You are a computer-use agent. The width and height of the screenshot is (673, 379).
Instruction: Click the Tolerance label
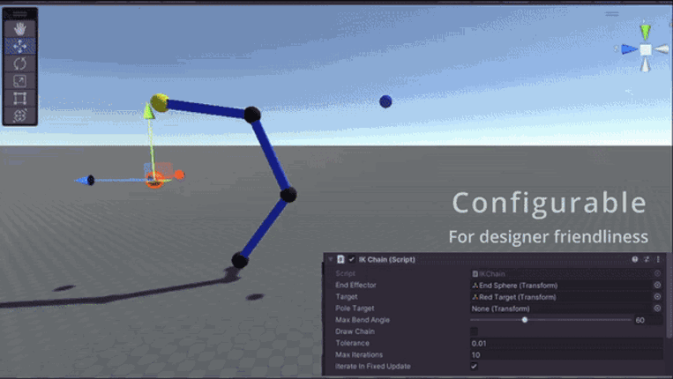352,343
